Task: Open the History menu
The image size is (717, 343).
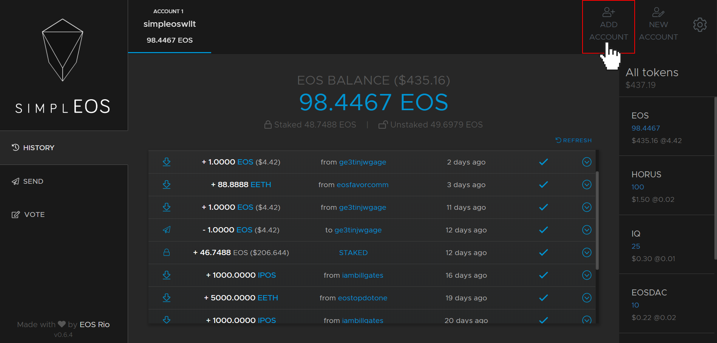Action: tap(64, 148)
